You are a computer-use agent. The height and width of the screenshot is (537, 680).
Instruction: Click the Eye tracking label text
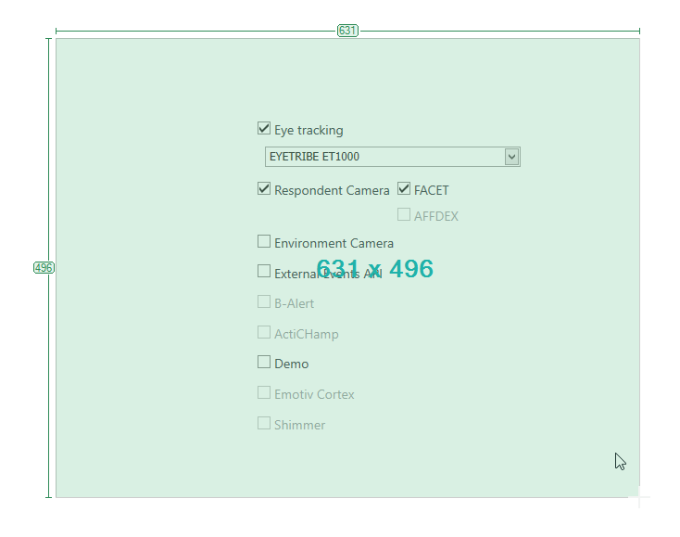[309, 130]
